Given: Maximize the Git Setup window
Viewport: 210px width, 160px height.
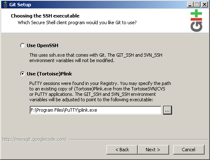Looking at the screenshot, I should coord(197,5).
